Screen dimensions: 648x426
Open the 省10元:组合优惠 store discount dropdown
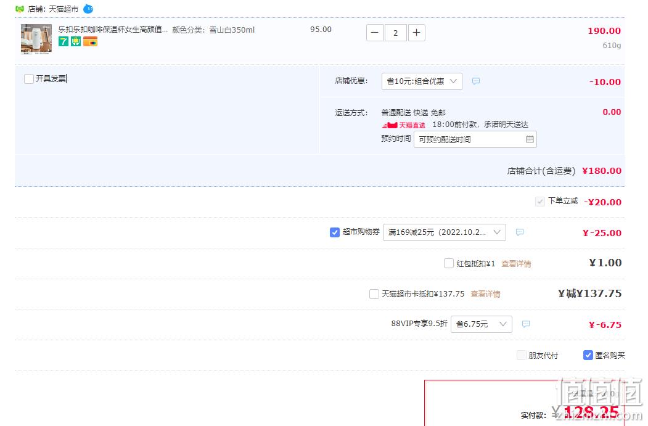click(x=422, y=81)
